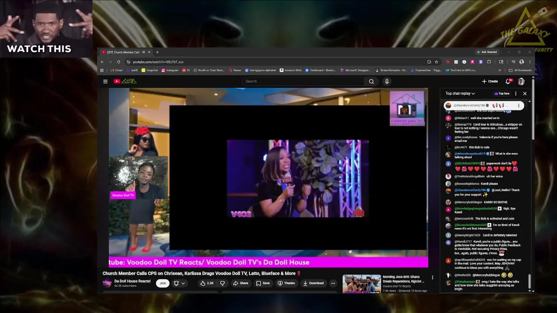Save the video to a playlist
557x313 pixels.
click(263, 283)
